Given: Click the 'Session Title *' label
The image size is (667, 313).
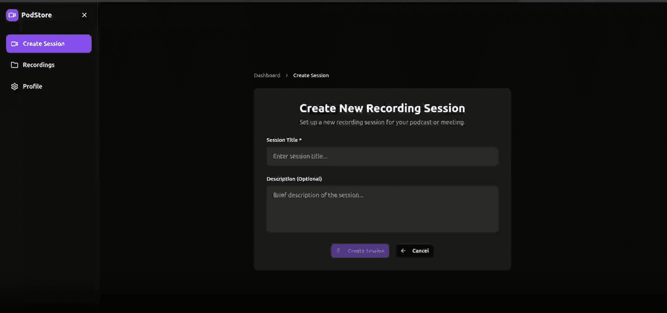Looking at the screenshot, I should [x=284, y=140].
